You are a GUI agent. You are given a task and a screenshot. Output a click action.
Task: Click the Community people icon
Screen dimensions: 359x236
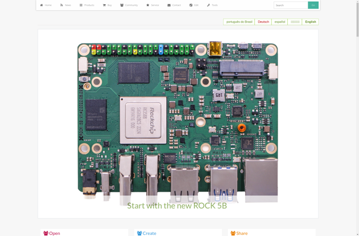click(122, 5)
